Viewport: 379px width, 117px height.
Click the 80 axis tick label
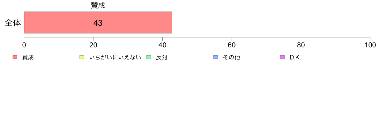click(301, 45)
